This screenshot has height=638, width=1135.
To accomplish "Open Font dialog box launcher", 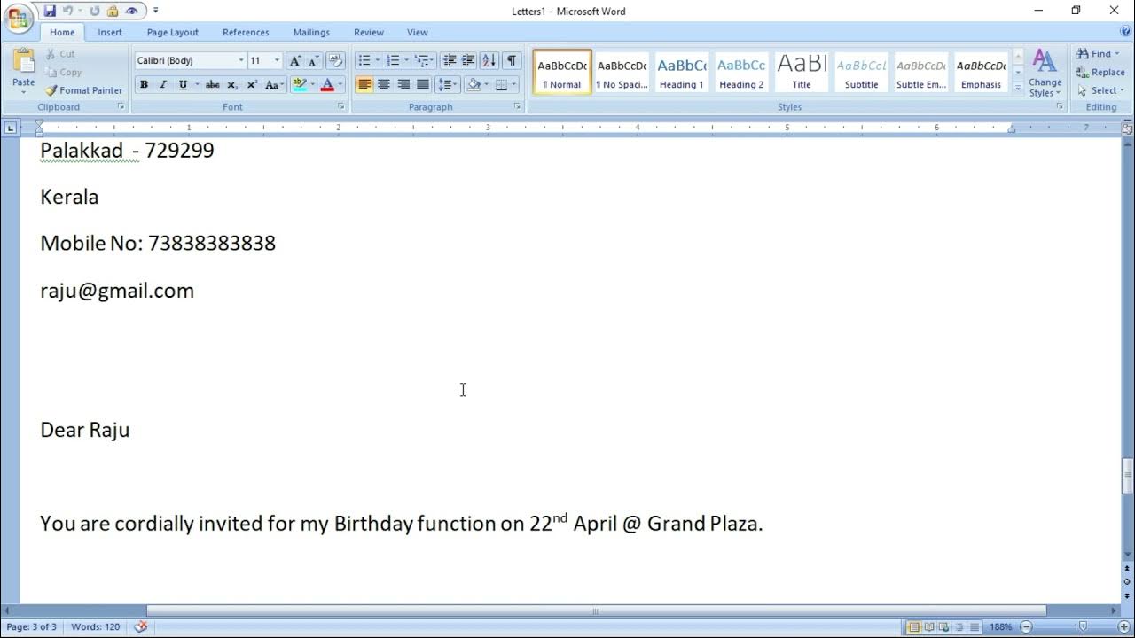I will [341, 106].
